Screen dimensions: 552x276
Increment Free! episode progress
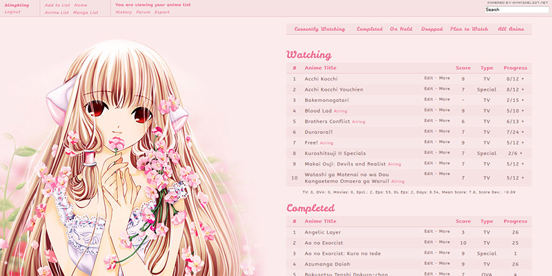pyautogui.click(x=522, y=143)
